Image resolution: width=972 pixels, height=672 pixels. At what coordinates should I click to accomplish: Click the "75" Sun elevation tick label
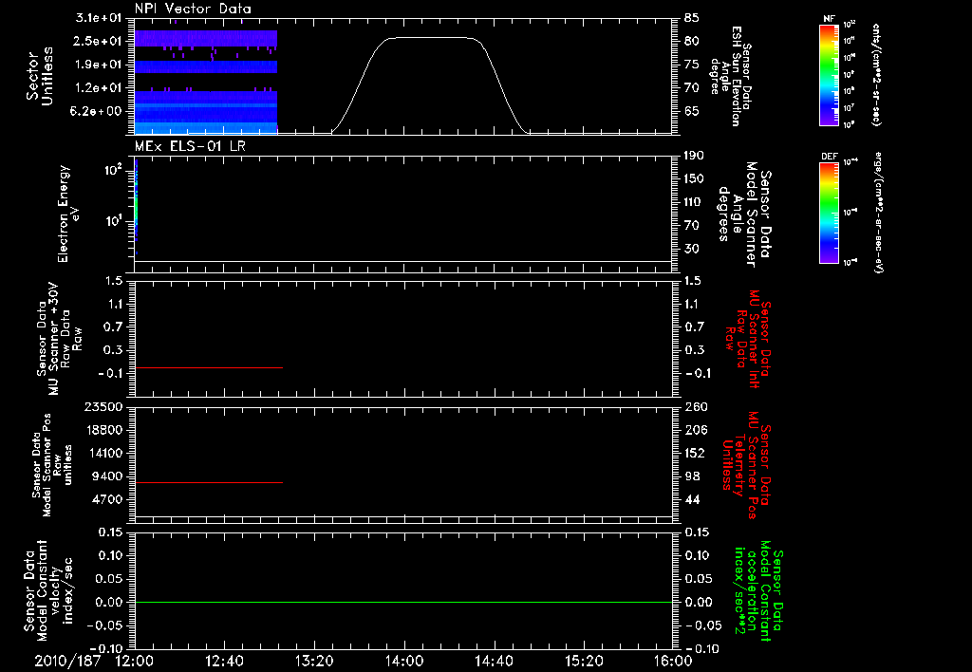coord(692,65)
